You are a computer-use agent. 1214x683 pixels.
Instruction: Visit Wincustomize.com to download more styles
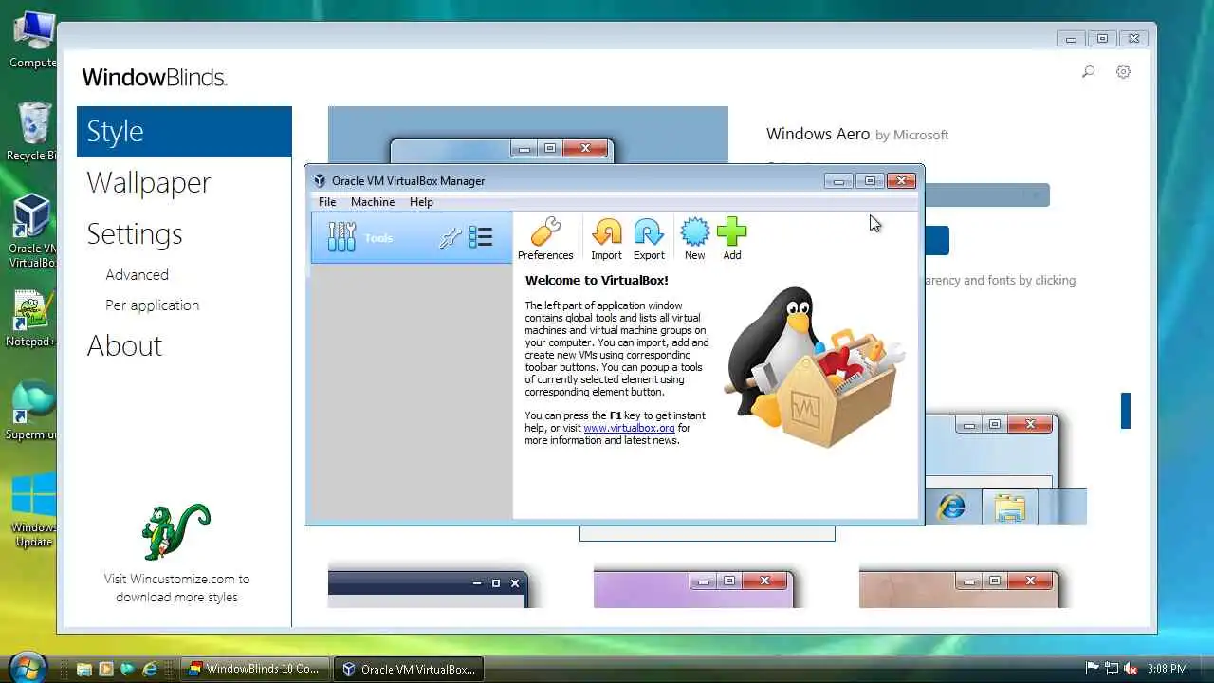click(x=176, y=587)
